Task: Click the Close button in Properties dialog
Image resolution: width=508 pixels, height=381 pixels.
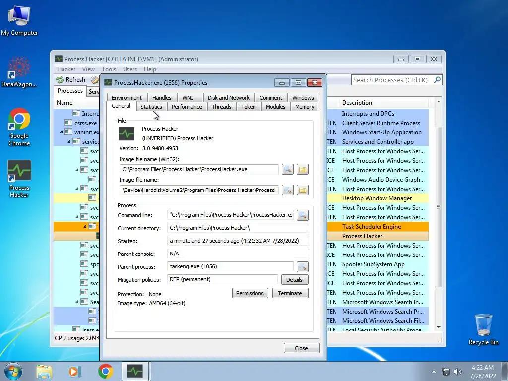Action: [x=301, y=348]
